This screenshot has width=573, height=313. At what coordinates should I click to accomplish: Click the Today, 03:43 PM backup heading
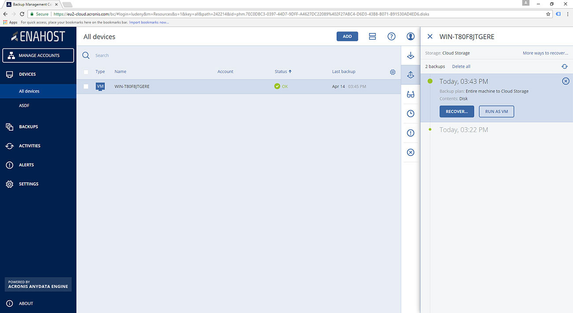[x=464, y=81]
